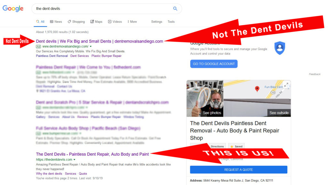This screenshot has height=185, width=328.
Task: Click the map preview near Fun Bike Center
Action: [x=257, y=89]
